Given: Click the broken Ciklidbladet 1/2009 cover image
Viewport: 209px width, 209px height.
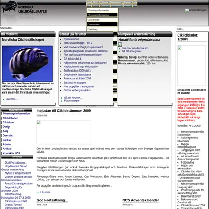Looking at the screenshot, I should coord(192,66).
